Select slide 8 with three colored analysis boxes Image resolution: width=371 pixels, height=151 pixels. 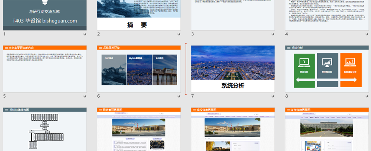327,69
